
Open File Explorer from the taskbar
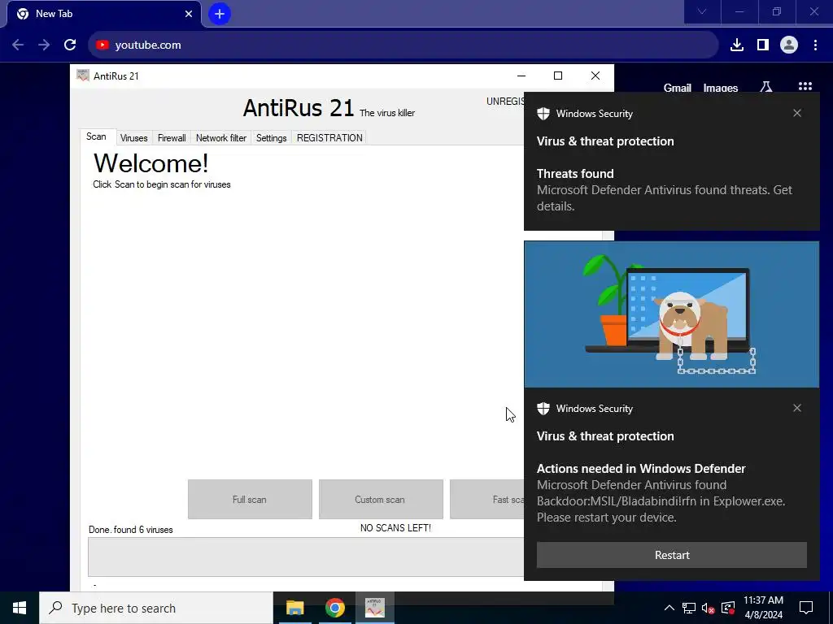click(294, 608)
